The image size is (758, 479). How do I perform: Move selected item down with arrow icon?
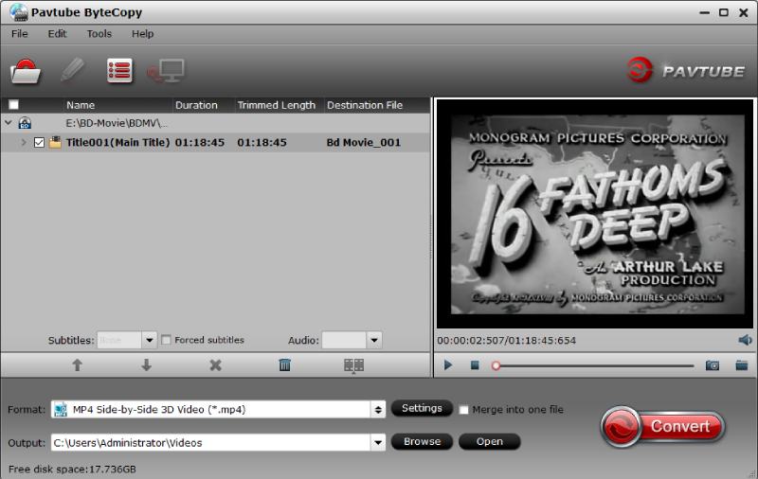click(147, 365)
